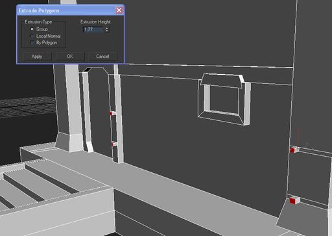Click the lower selected red polygon on the right wall
Screen dimensions: 332x236
(x=293, y=201)
